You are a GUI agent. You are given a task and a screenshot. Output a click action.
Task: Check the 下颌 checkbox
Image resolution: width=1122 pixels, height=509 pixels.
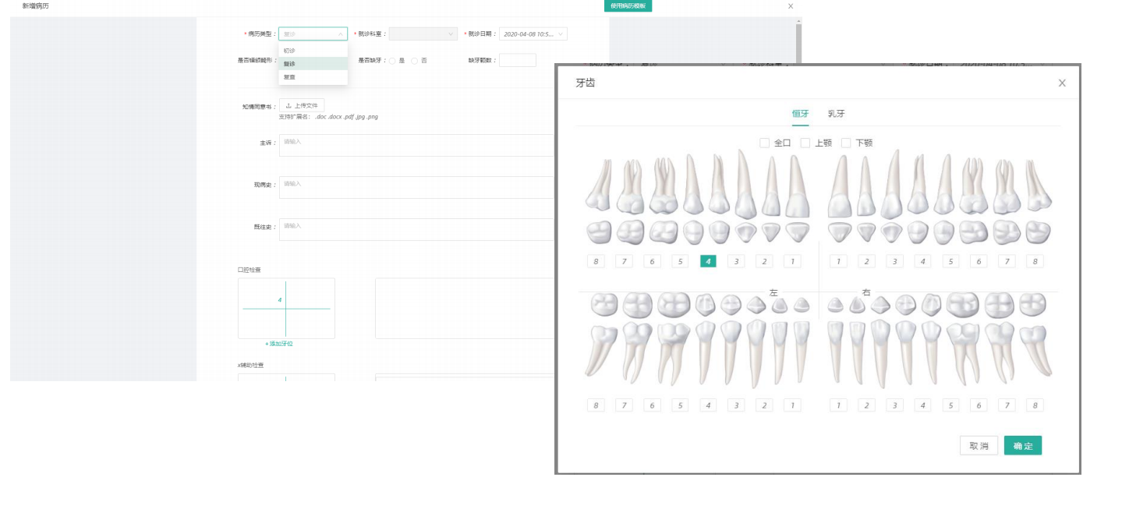pyautogui.click(x=846, y=143)
